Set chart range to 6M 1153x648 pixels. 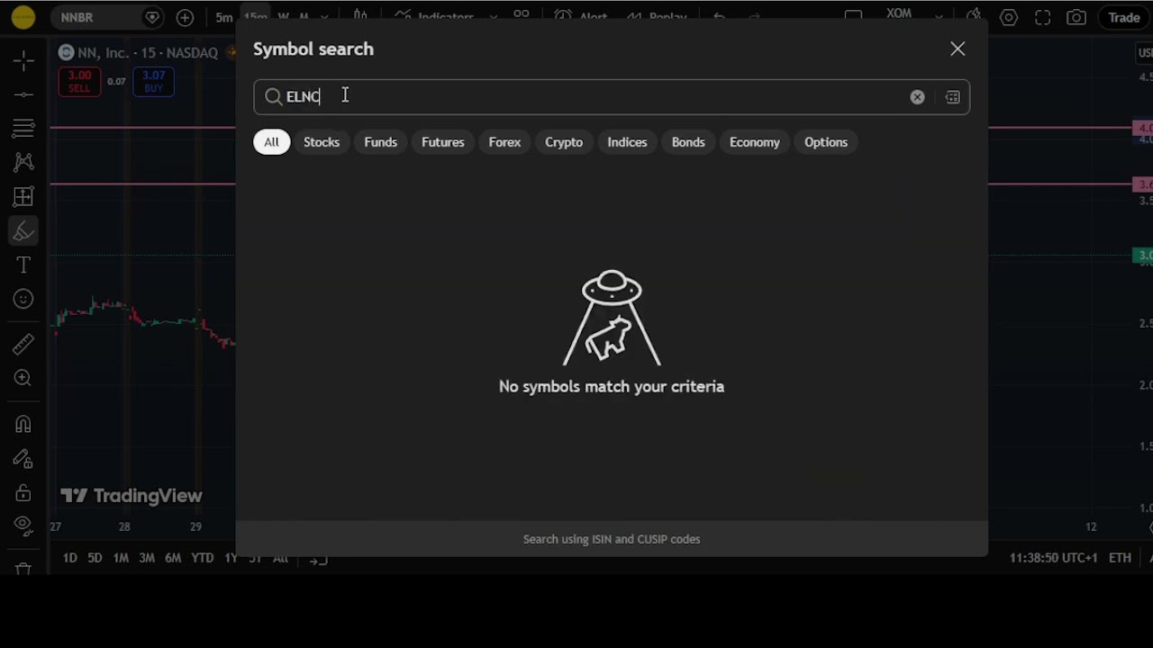173,558
